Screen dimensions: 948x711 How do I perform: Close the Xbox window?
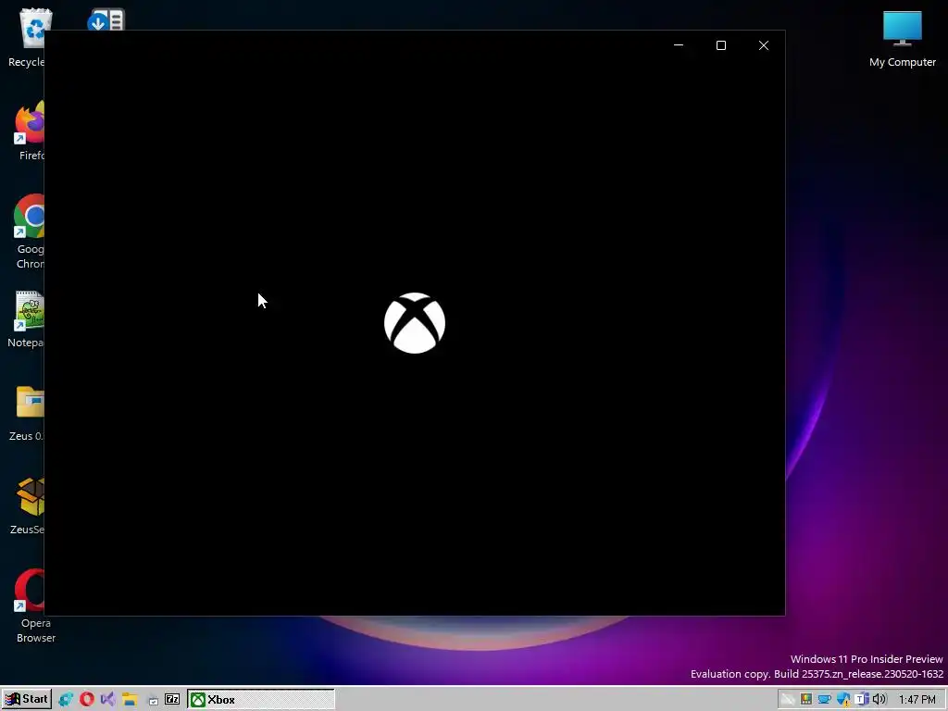(x=764, y=45)
